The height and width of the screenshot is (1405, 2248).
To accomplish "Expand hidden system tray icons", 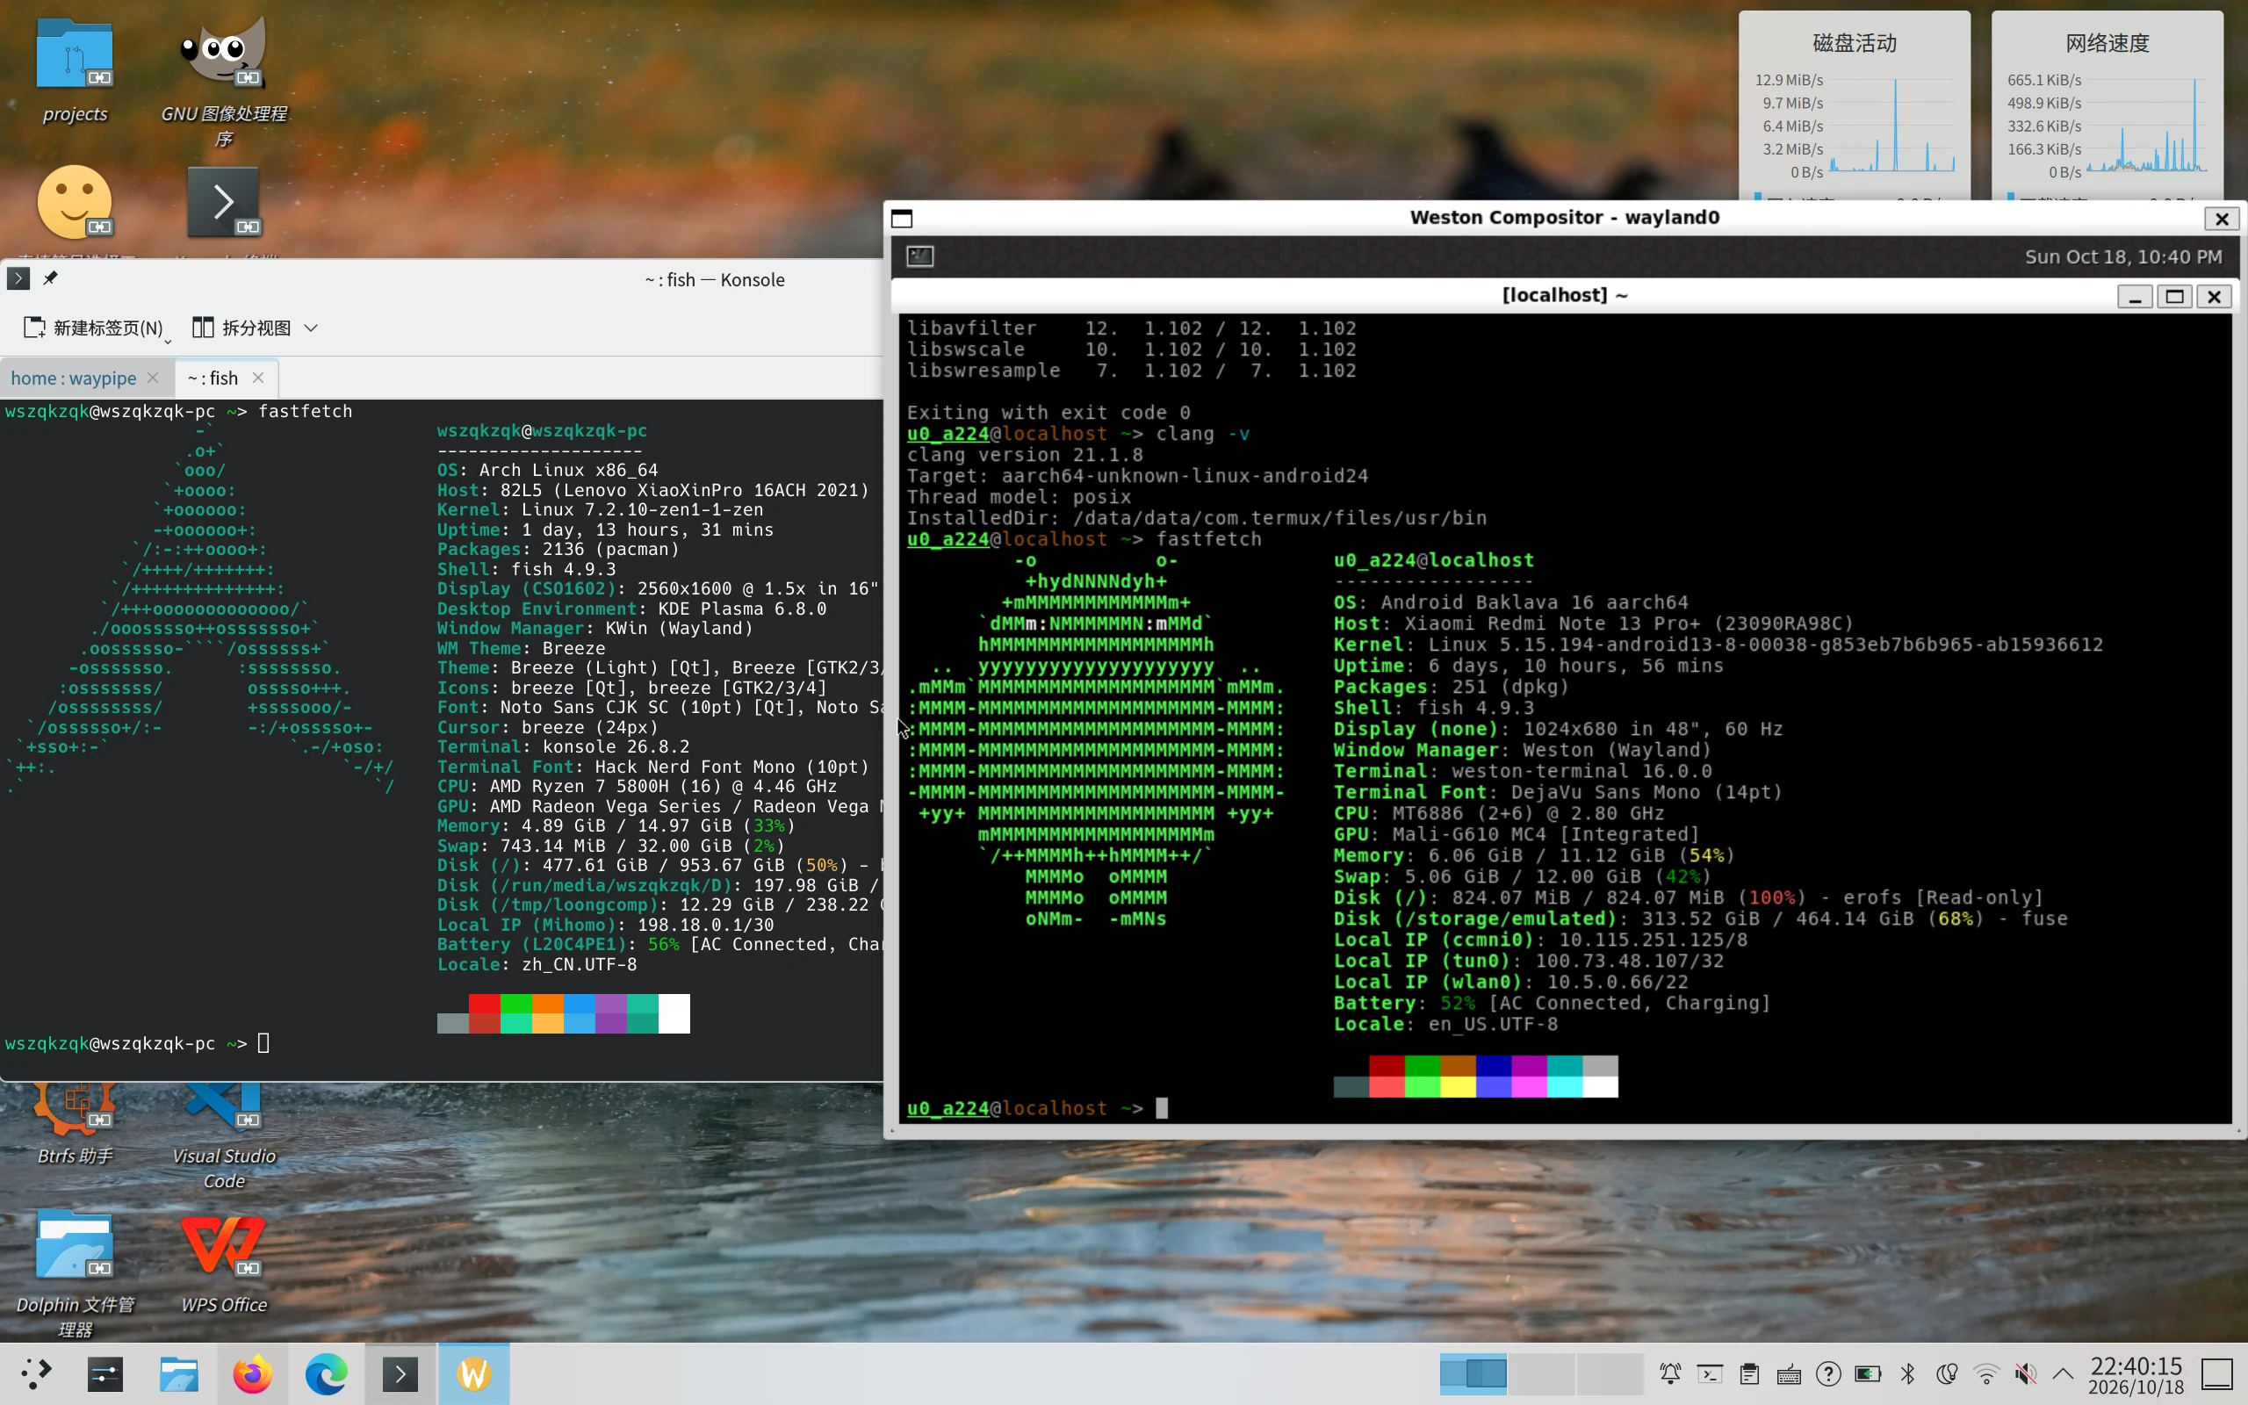I will (2063, 1373).
